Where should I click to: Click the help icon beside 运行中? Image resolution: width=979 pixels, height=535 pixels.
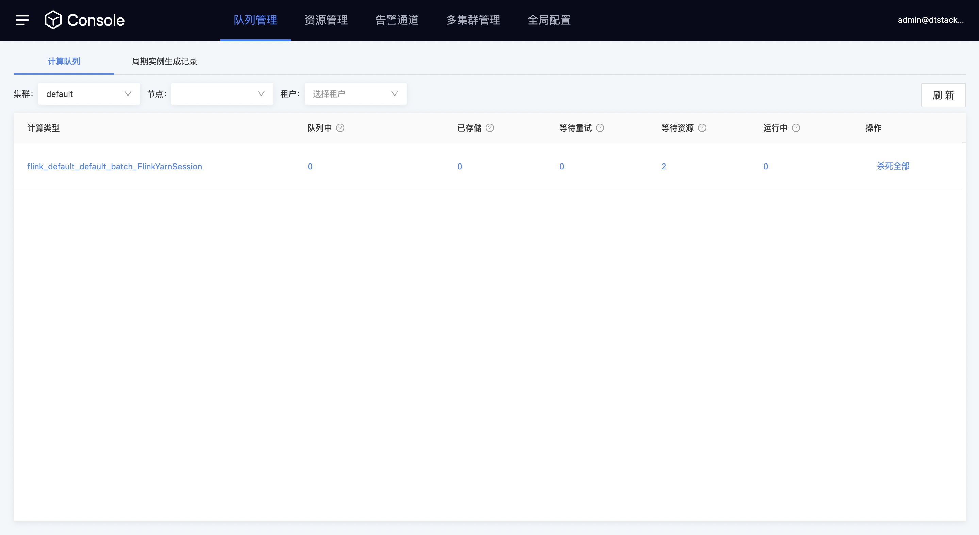[x=796, y=128]
